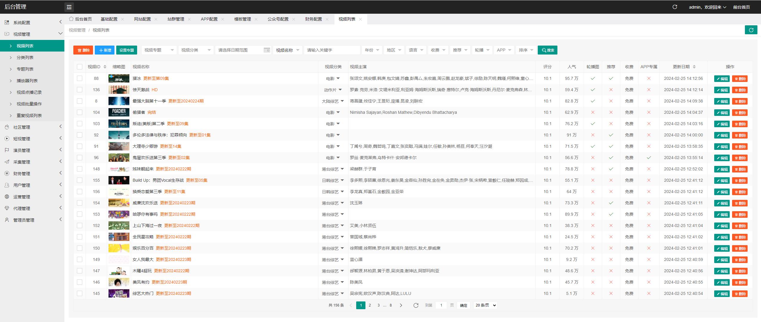Click the 前台首页 link
Screen dimensions: 761x322
741,7
